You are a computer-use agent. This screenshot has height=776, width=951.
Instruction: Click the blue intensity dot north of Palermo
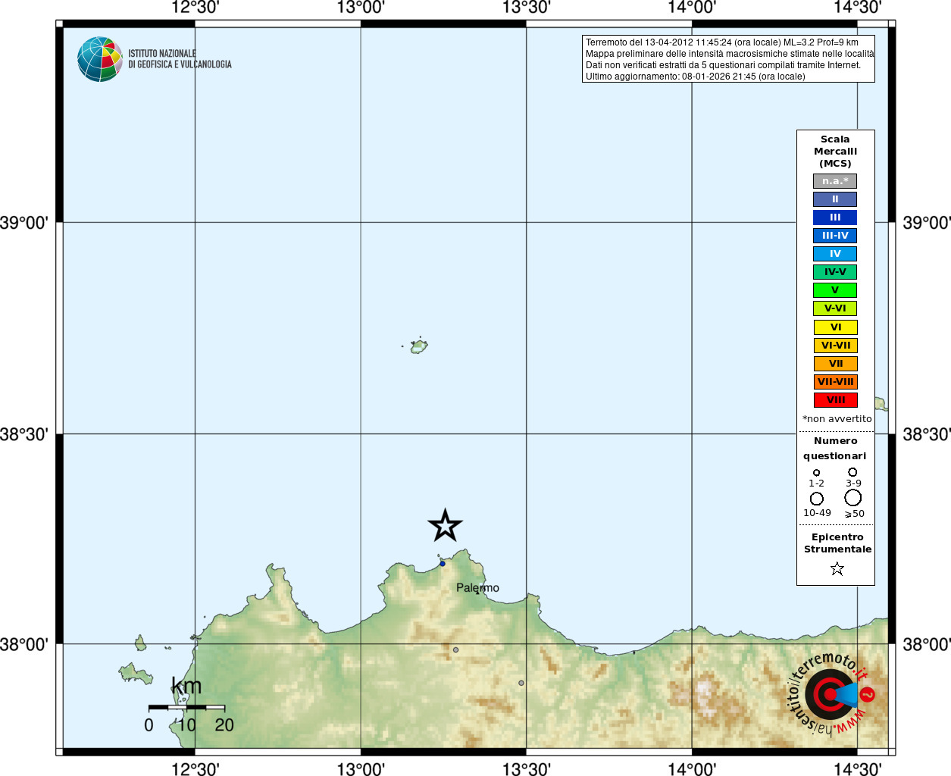tap(443, 564)
